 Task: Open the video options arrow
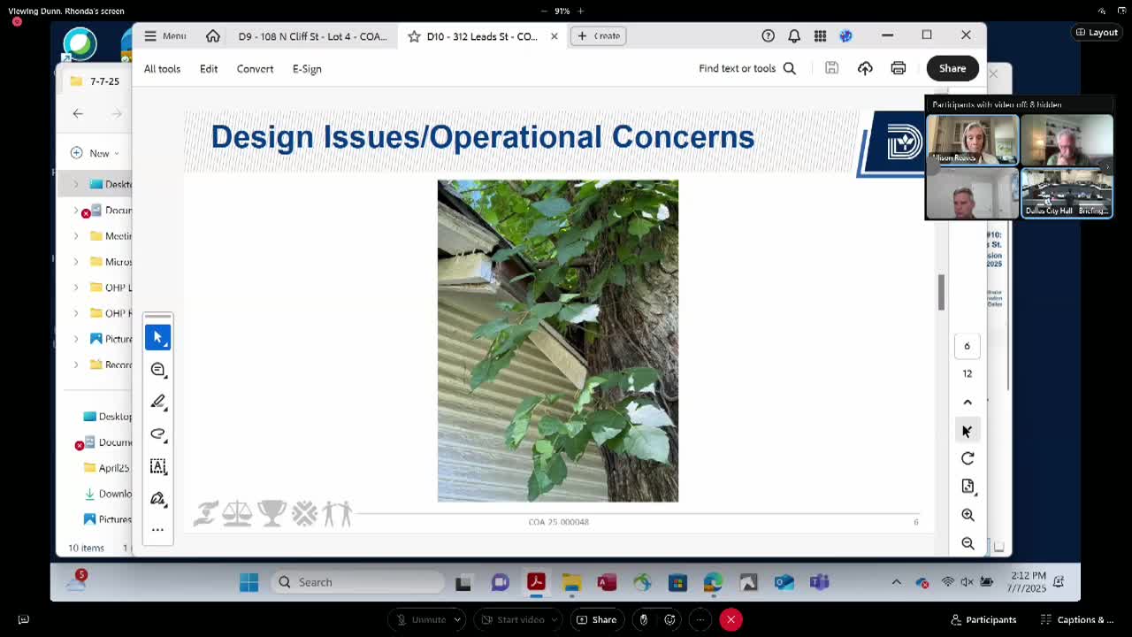[x=555, y=619]
